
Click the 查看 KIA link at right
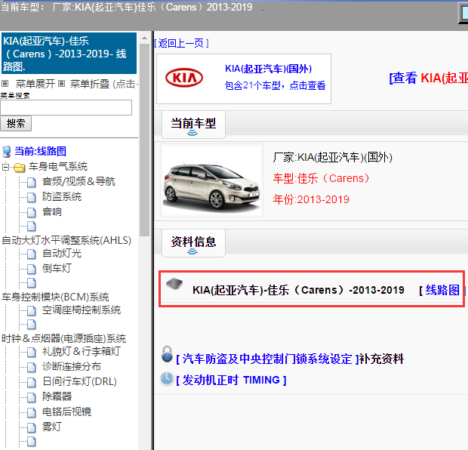(429, 78)
